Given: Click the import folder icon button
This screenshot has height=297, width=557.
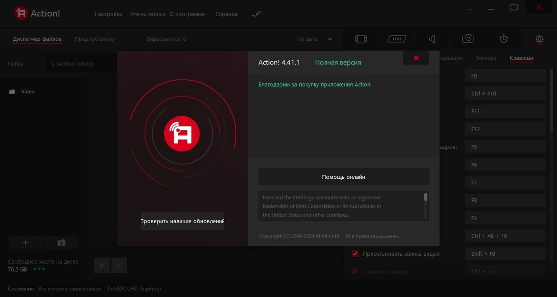Looking at the screenshot, I should point(61,242).
